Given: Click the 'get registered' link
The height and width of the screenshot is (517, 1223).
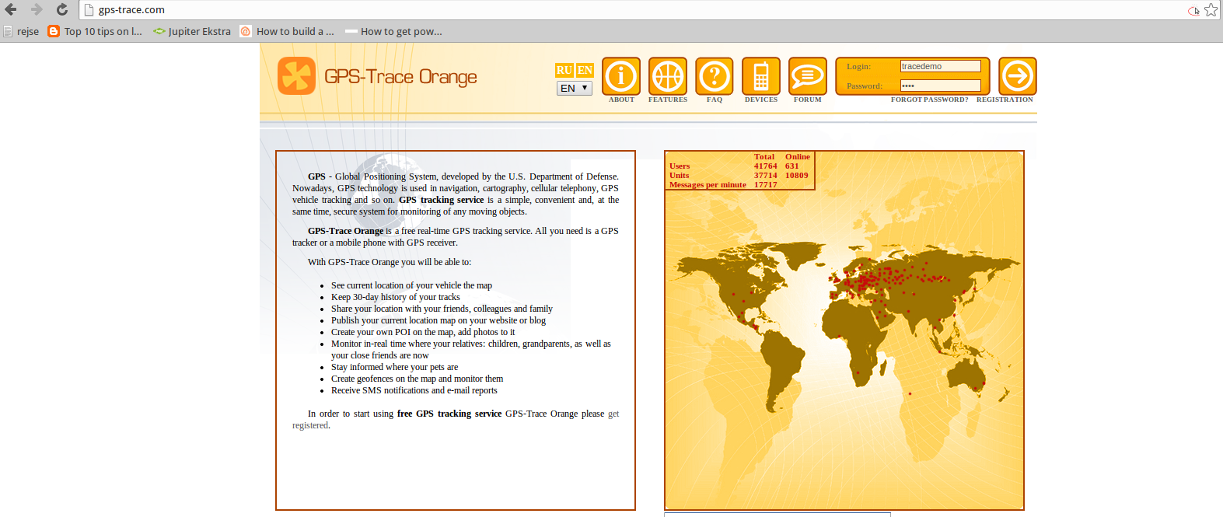Looking at the screenshot, I should pos(456,419).
